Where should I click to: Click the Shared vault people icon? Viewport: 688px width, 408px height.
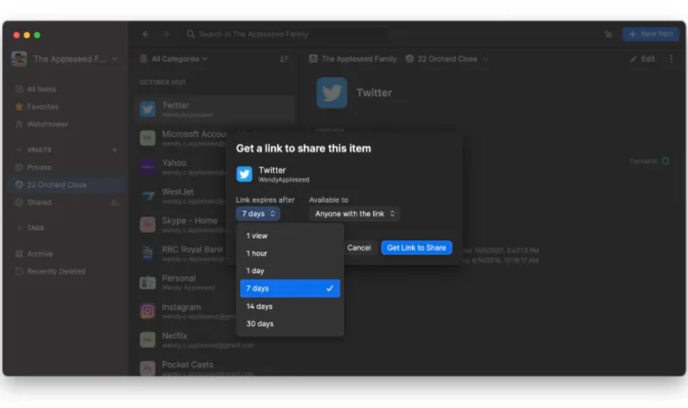coord(114,202)
